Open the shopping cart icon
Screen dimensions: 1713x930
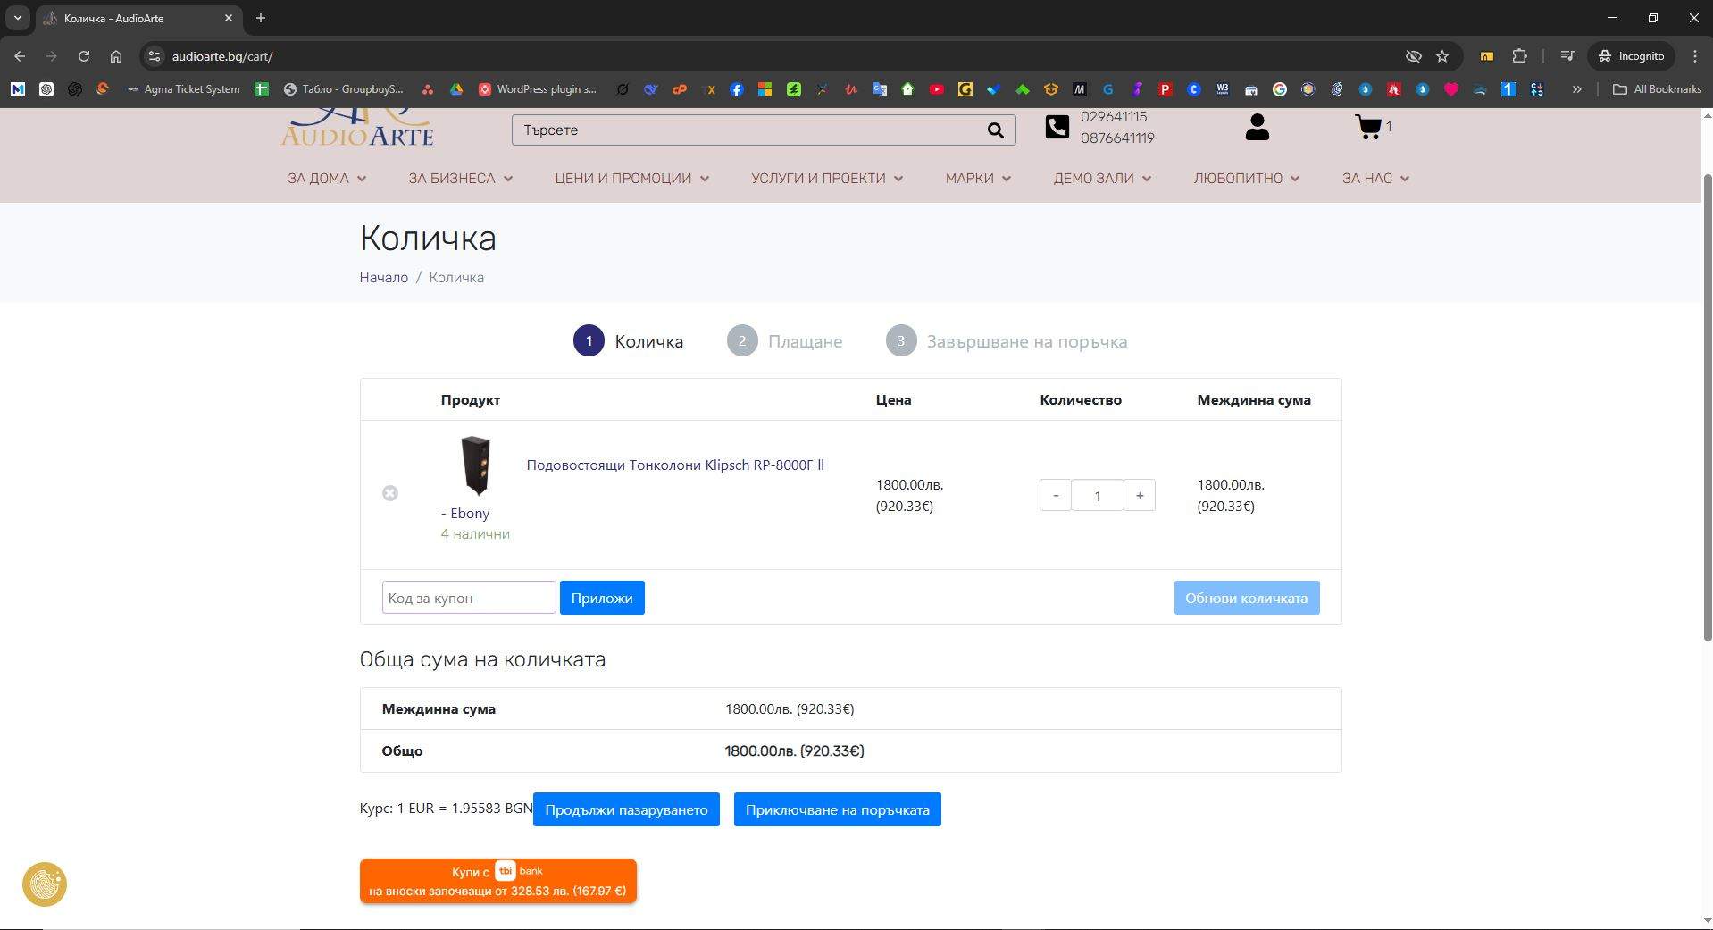[x=1367, y=127]
